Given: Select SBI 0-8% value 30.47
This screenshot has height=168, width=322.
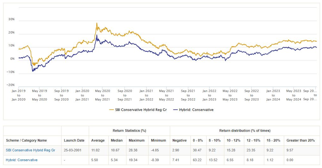Looking at the screenshot, I should tap(197, 150).
